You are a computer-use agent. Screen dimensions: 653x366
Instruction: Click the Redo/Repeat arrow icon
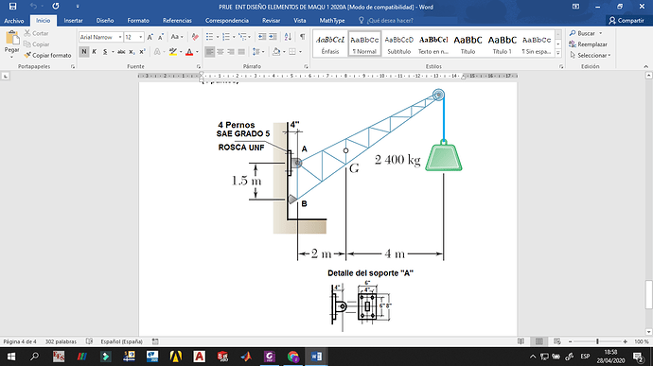click(56, 7)
